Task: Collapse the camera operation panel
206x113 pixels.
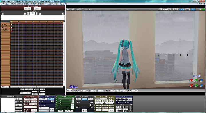Action: pyautogui.click(x=39, y=97)
